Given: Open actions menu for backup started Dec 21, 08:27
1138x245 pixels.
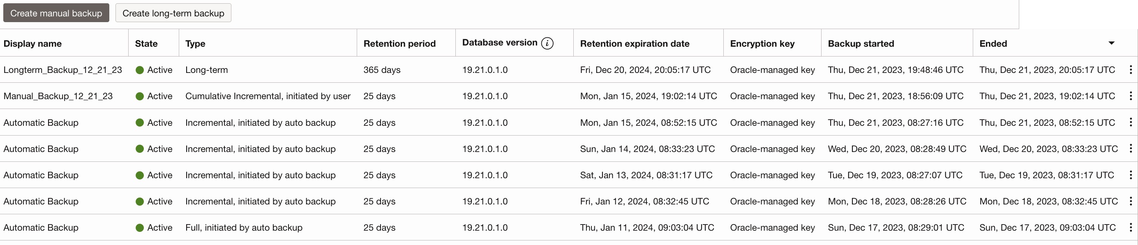Looking at the screenshot, I should (x=1131, y=122).
